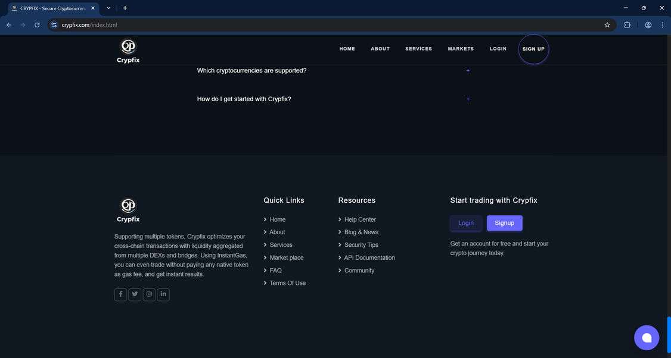
Task: Click the 'Quick Links' footer heading
Action: coord(284,200)
